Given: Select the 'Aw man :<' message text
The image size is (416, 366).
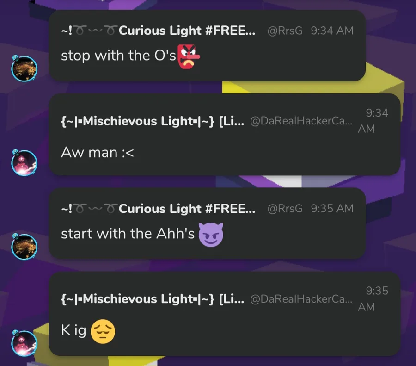Looking at the screenshot, I should 98,153.
